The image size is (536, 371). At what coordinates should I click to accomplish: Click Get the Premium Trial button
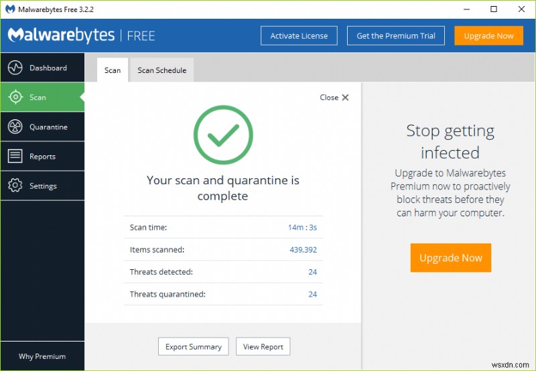coord(395,36)
